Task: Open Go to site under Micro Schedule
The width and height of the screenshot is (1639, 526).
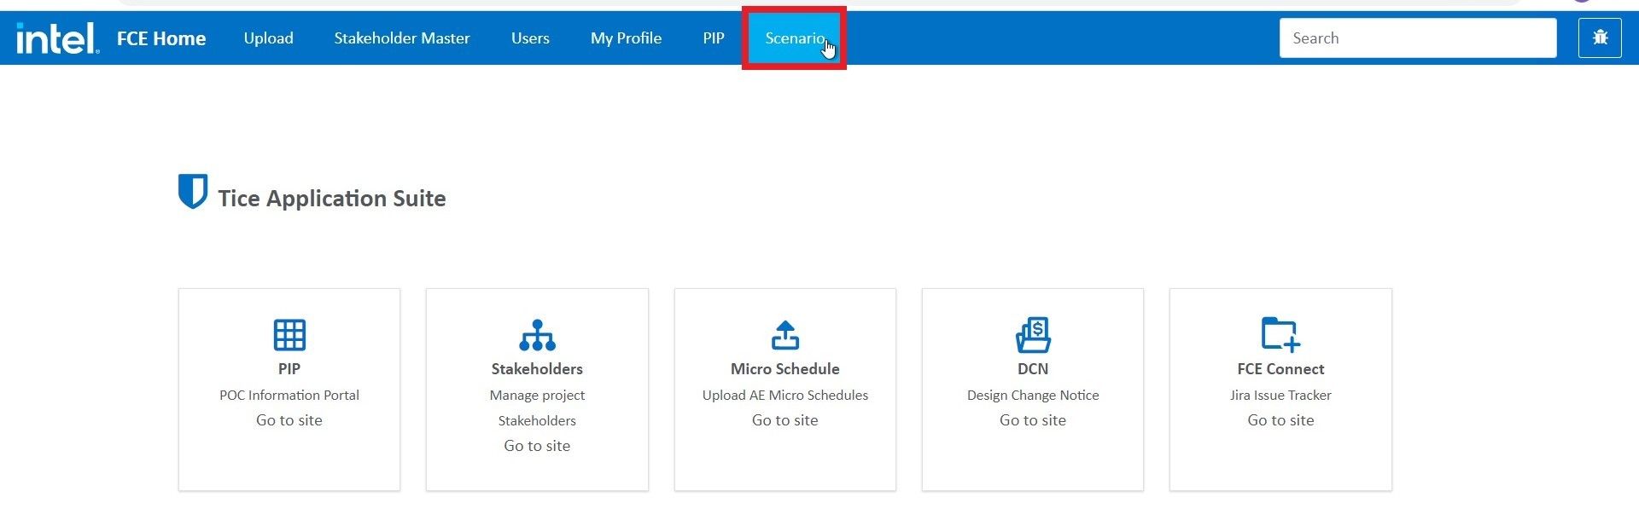Action: (x=785, y=420)
